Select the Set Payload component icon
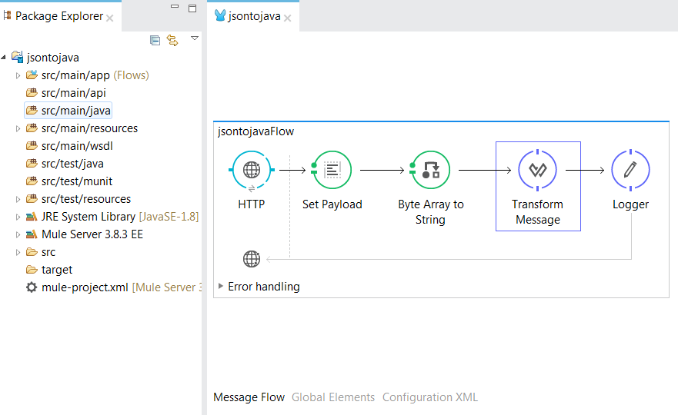Image resolution: width=678 pixels, height=415 pixels. [x=332, y=170]
